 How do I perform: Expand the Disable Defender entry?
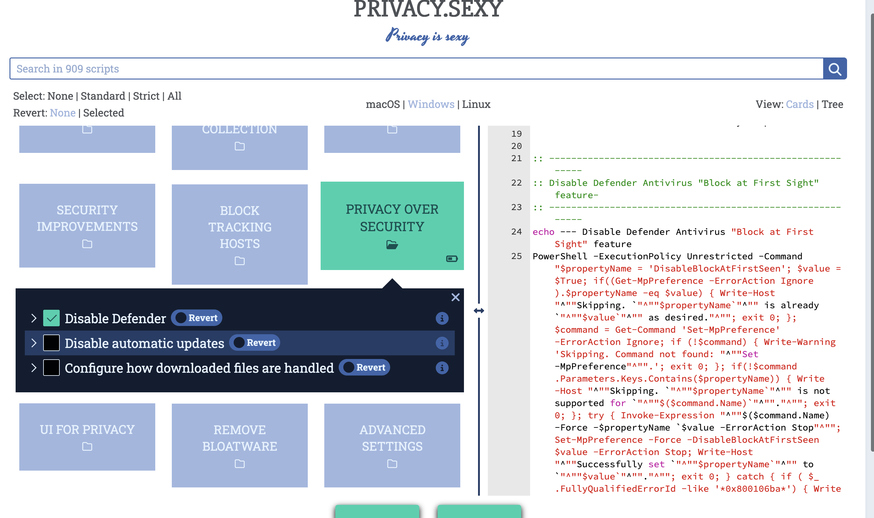point(34,318)
